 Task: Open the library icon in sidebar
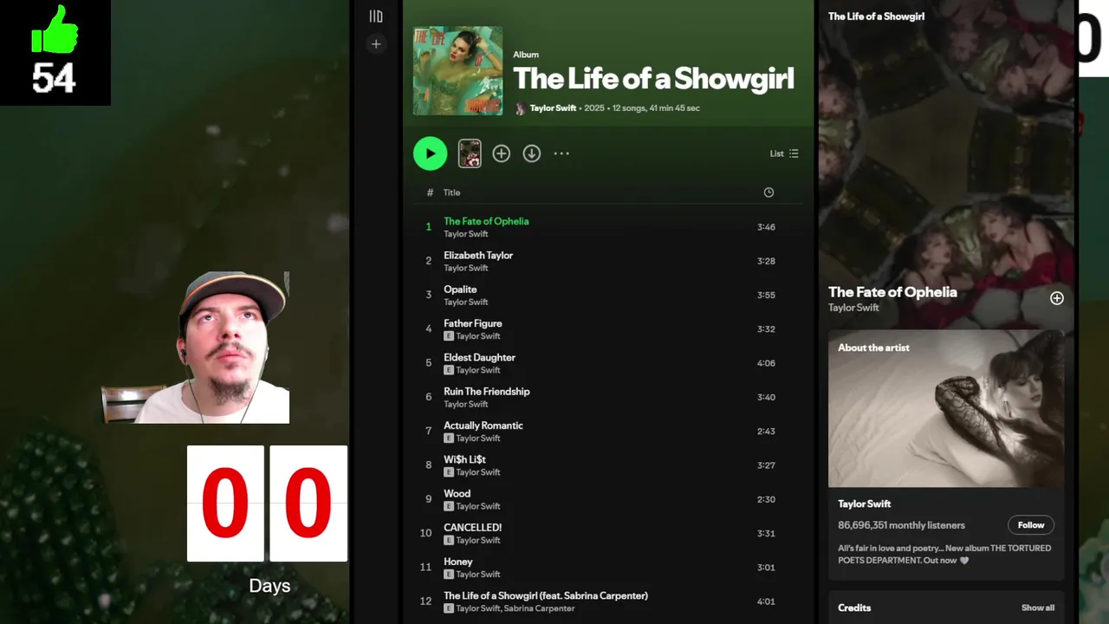[x=376, y=16]
